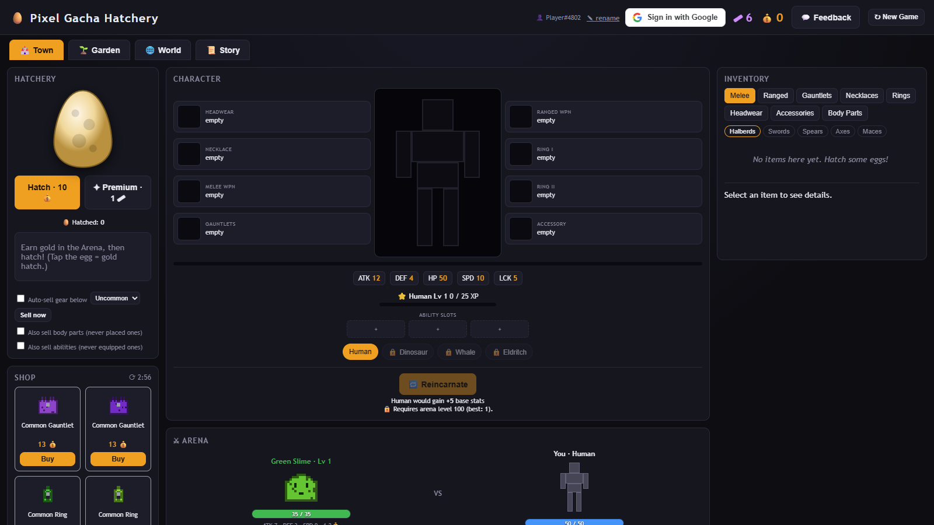Click the Human fighter sprite in Arena
Viewport: 934px width, 525px height.
(x=574, y=487)
